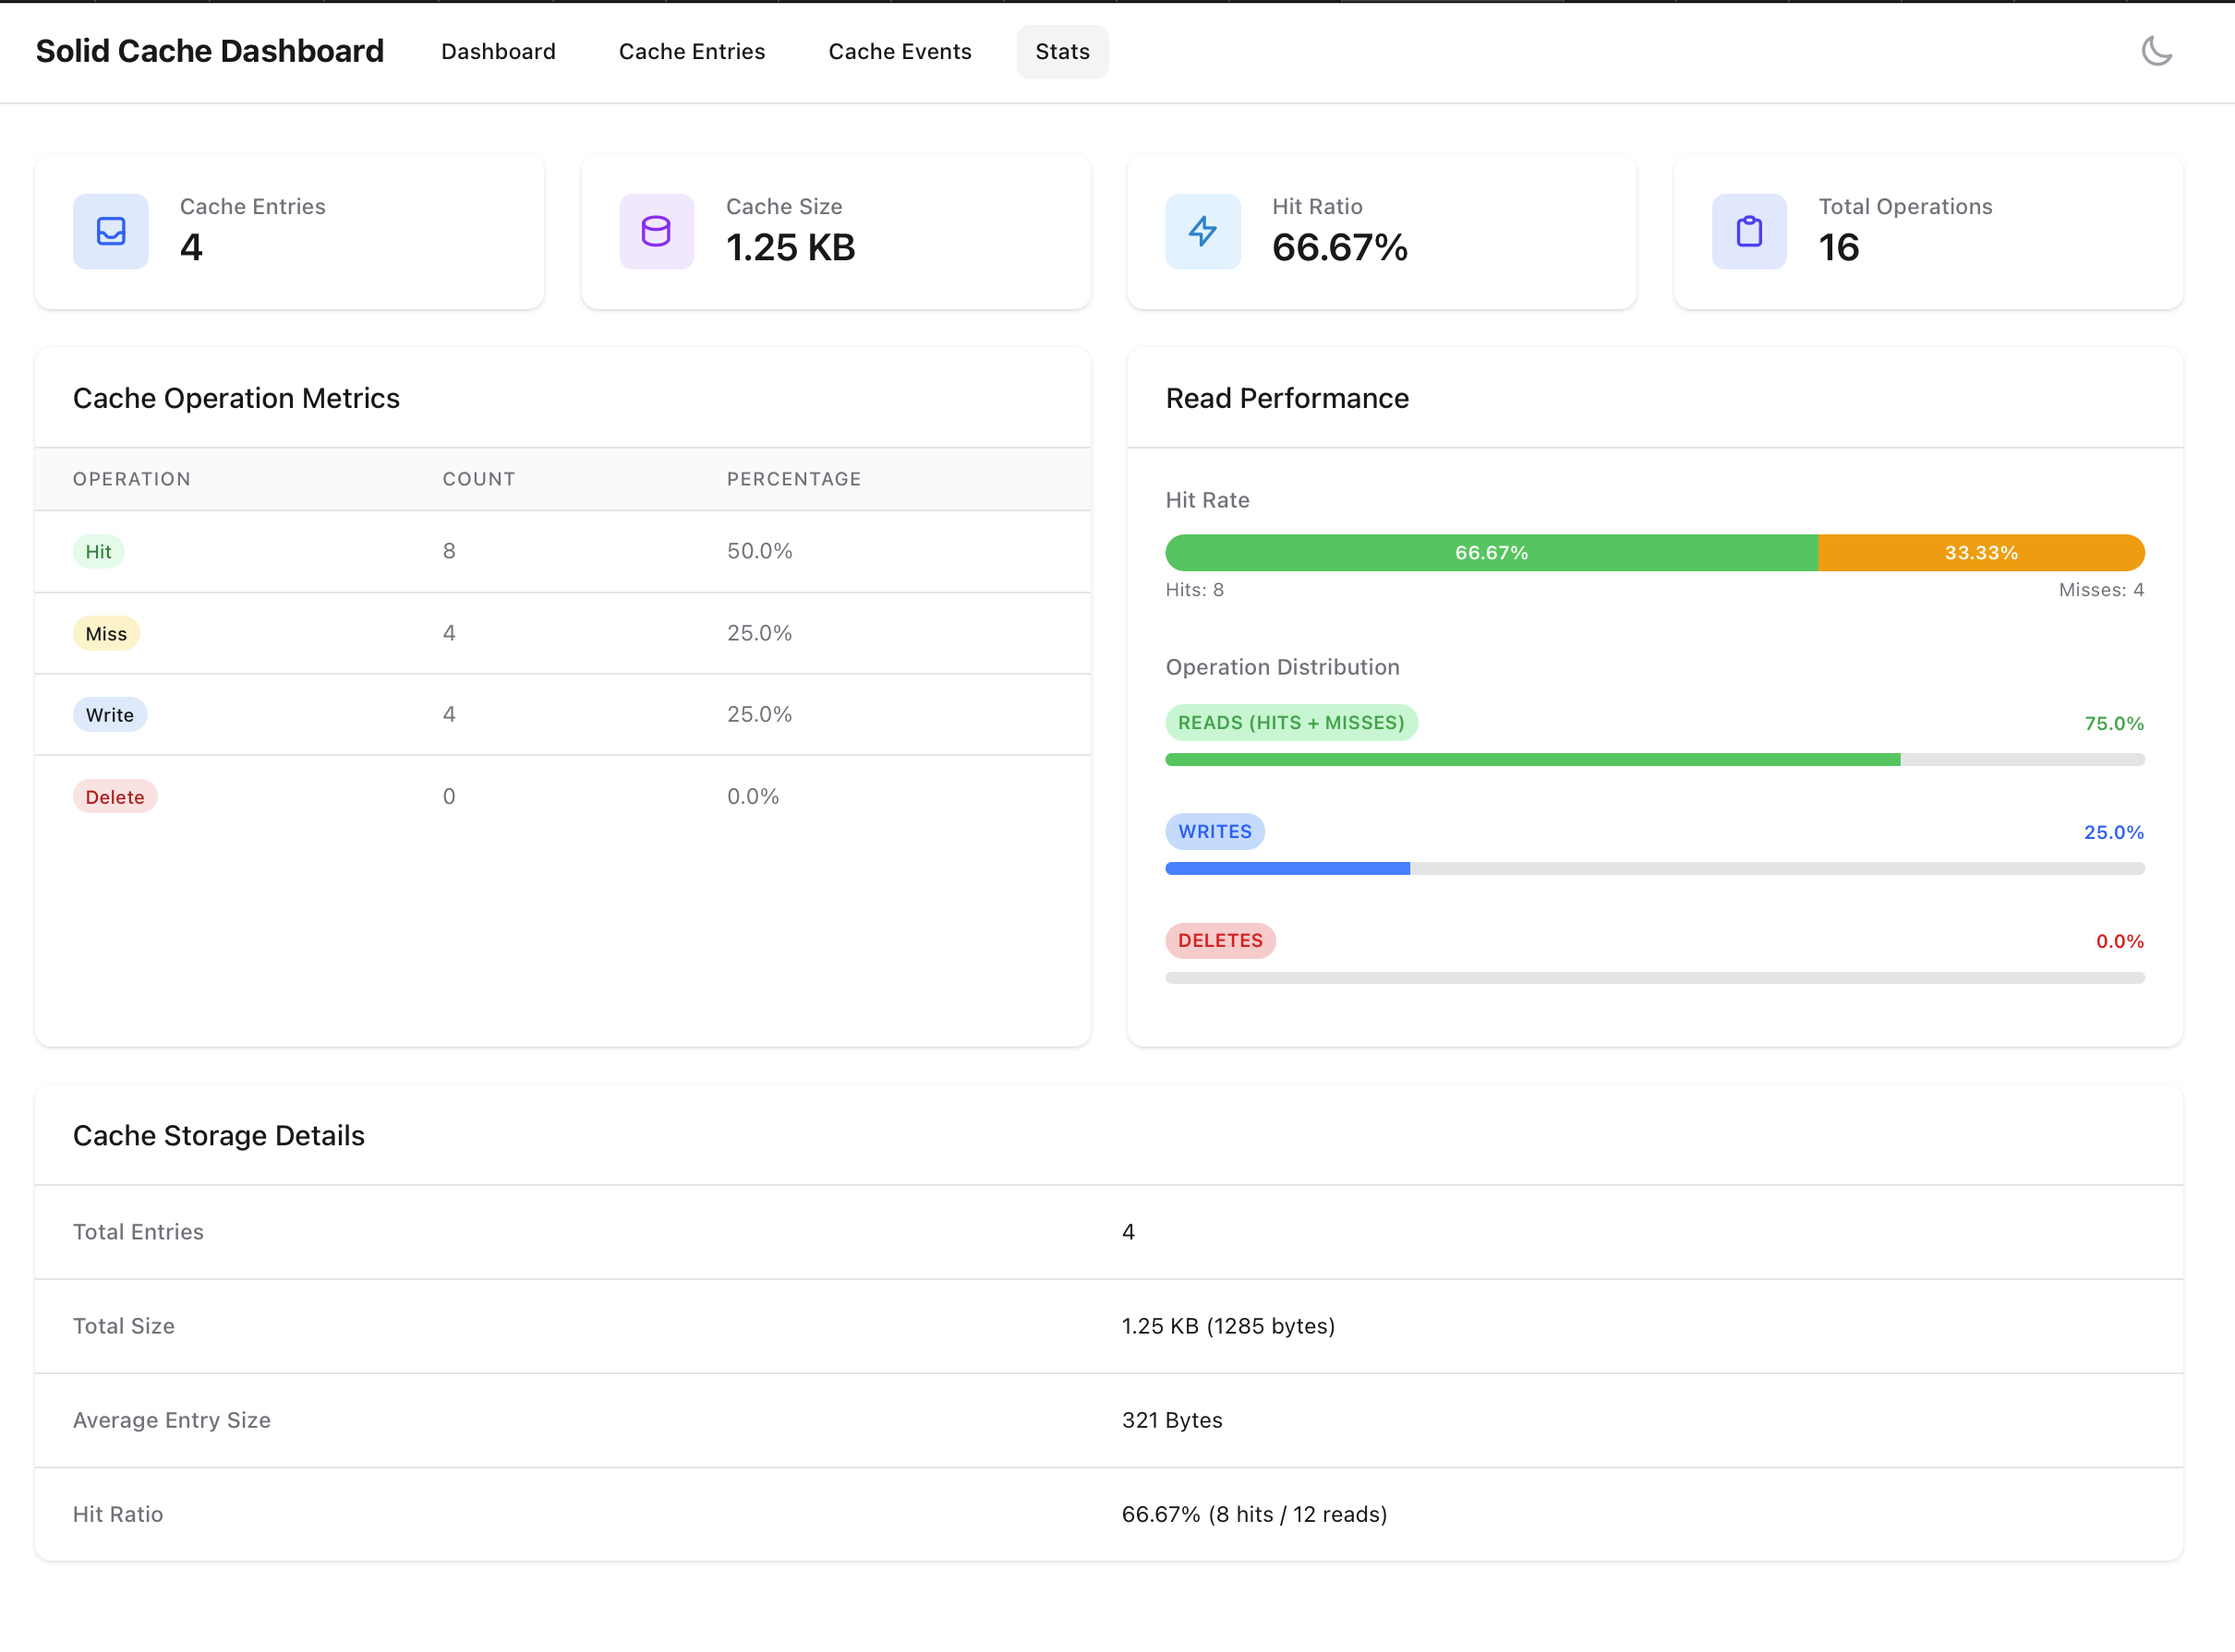2235x1652 pixels.
Task: Toggle dark mode with the moon icon
Action: (x=2156, y=51)
